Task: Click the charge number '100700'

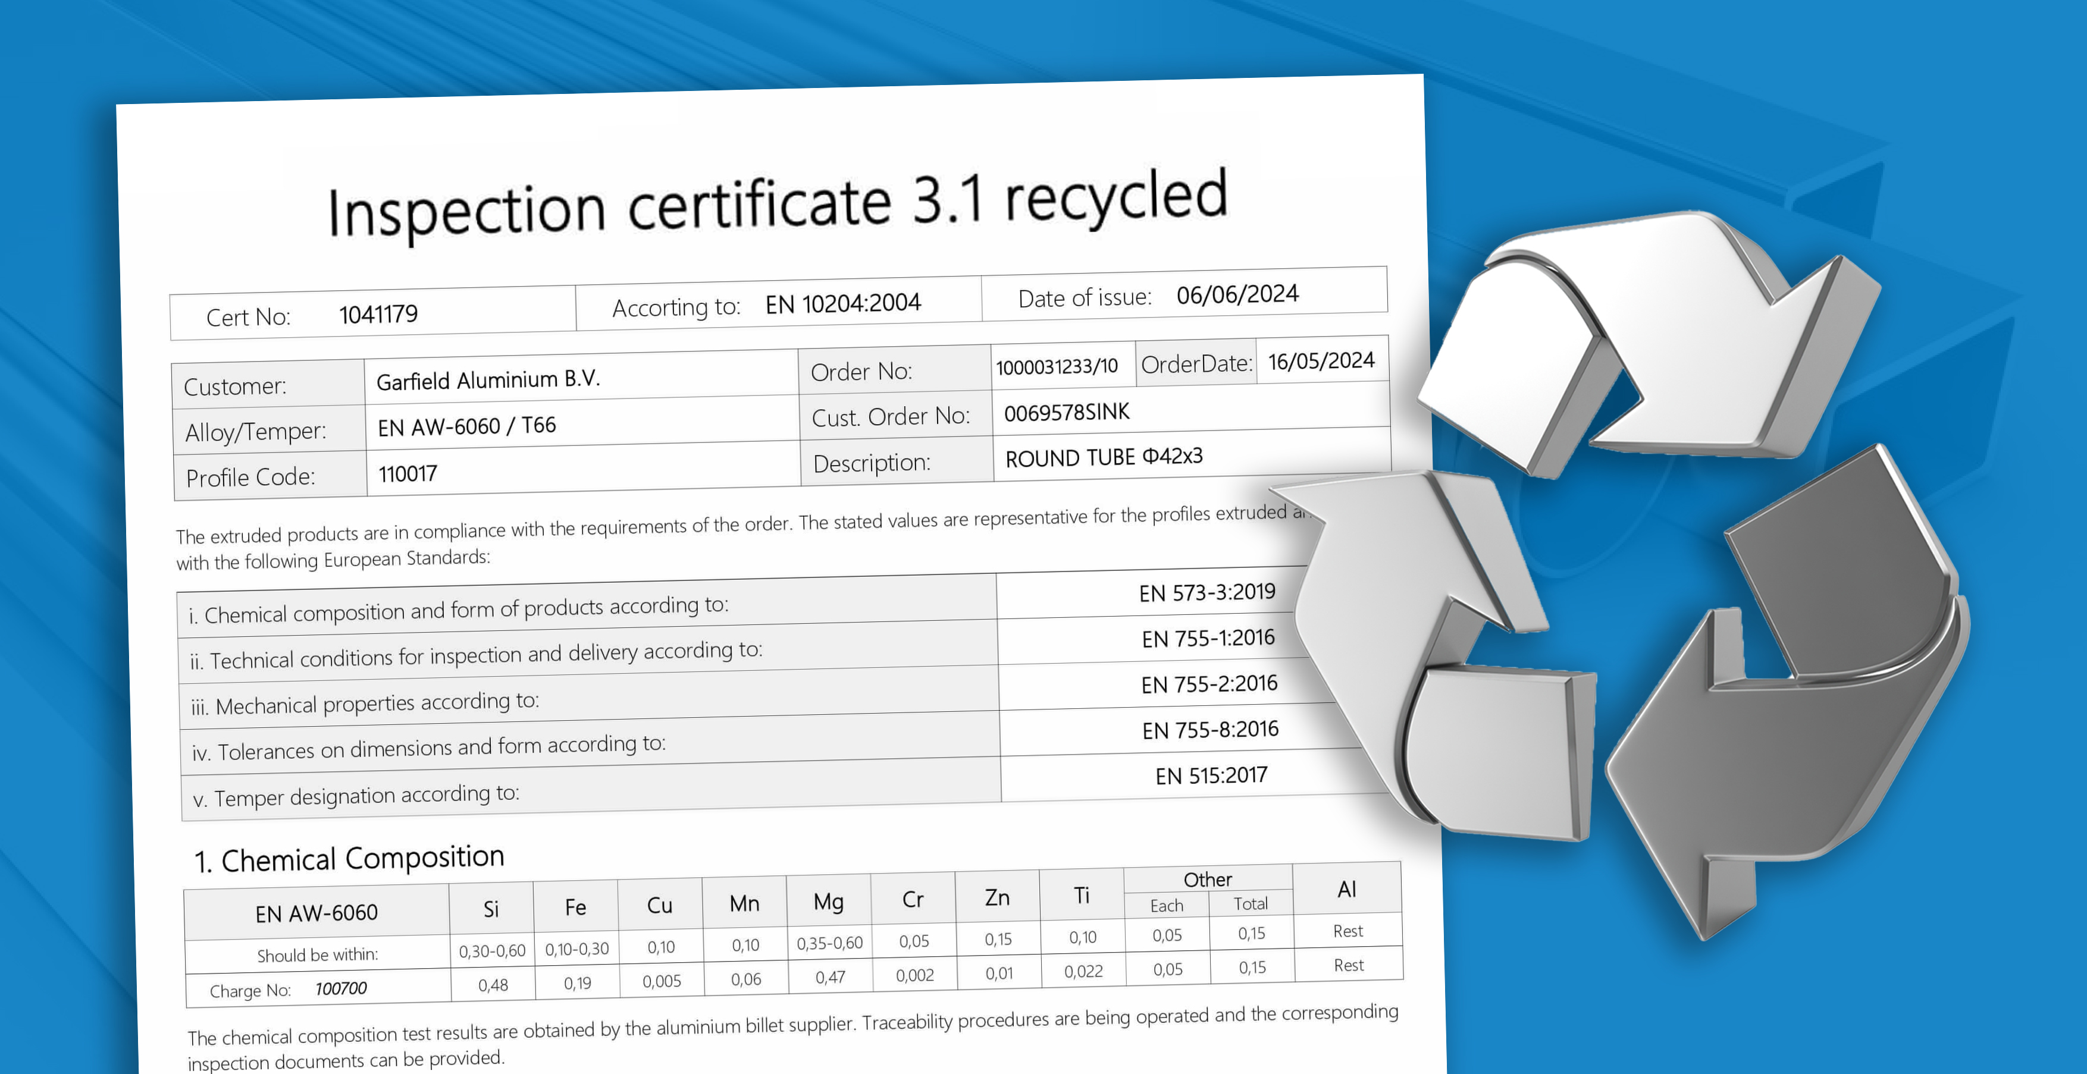Action: 341,988
